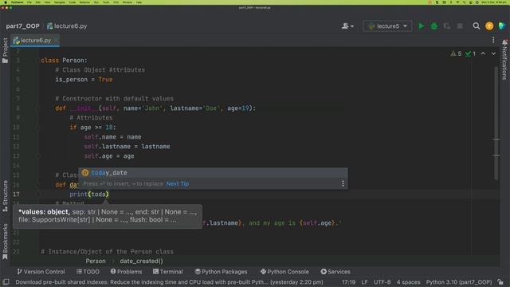
Task: Open the JetBrains Toolbox icon in toolbar
Action: pyautogui.click(x=502, y=26)
